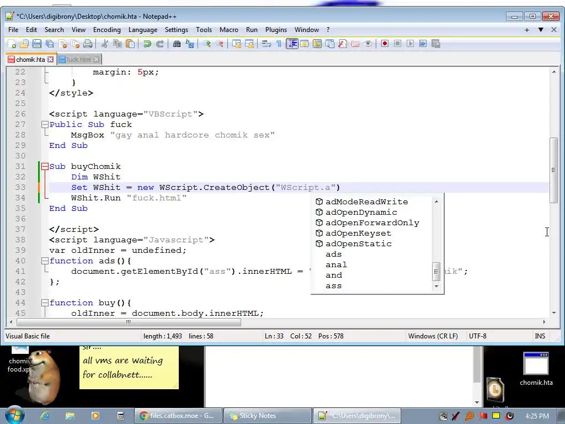Click the autocomplete list up scroll arrow

pyautogui.click(x=436, y=202)
